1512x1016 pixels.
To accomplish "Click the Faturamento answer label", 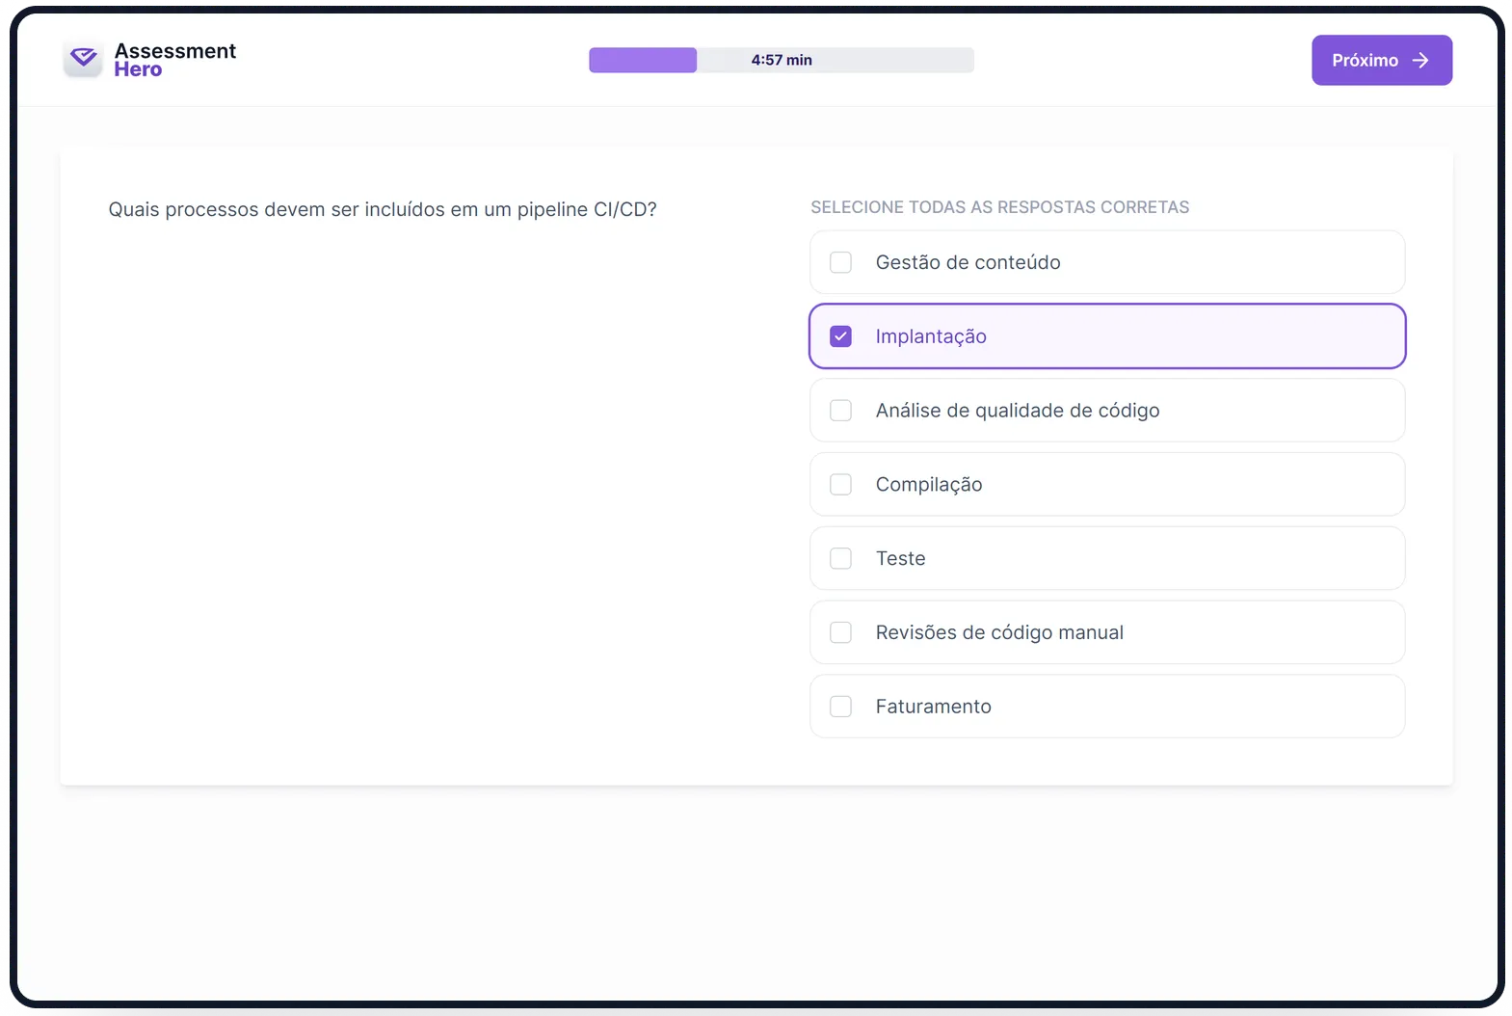I will point(933,707).
